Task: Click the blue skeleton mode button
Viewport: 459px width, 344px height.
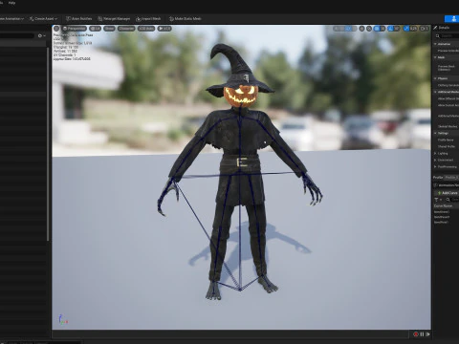Action: (453, 19)
